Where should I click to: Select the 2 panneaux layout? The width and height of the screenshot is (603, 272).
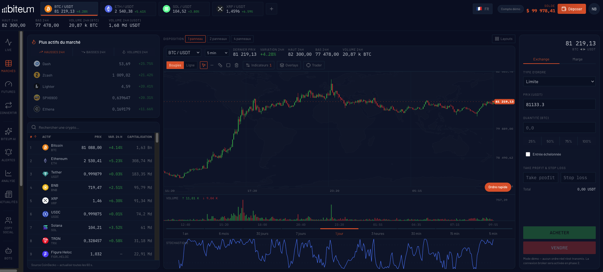pyautogui.click(x=218, y=39)
